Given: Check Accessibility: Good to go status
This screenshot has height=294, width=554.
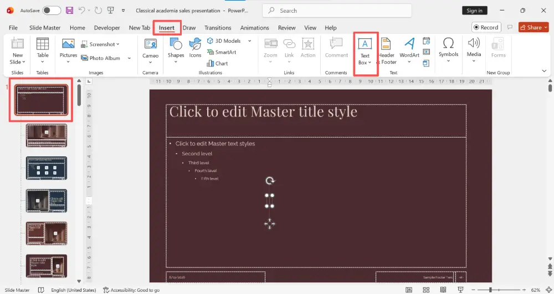Looking at the screenshot, I should (131, 290).
